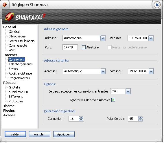Open BitTorrent network settings

tap(16, 97)
